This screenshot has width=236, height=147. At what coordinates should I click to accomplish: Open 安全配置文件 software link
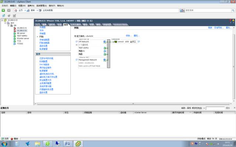click(x=45, y=80)
